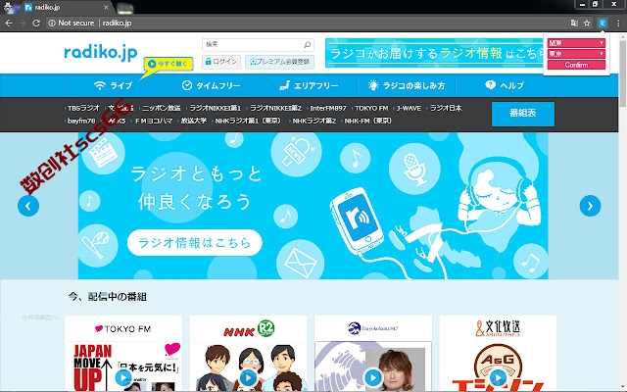
Task: Select FMヨコハマ station
Action: pyautogui.click(x=153, y=121)
